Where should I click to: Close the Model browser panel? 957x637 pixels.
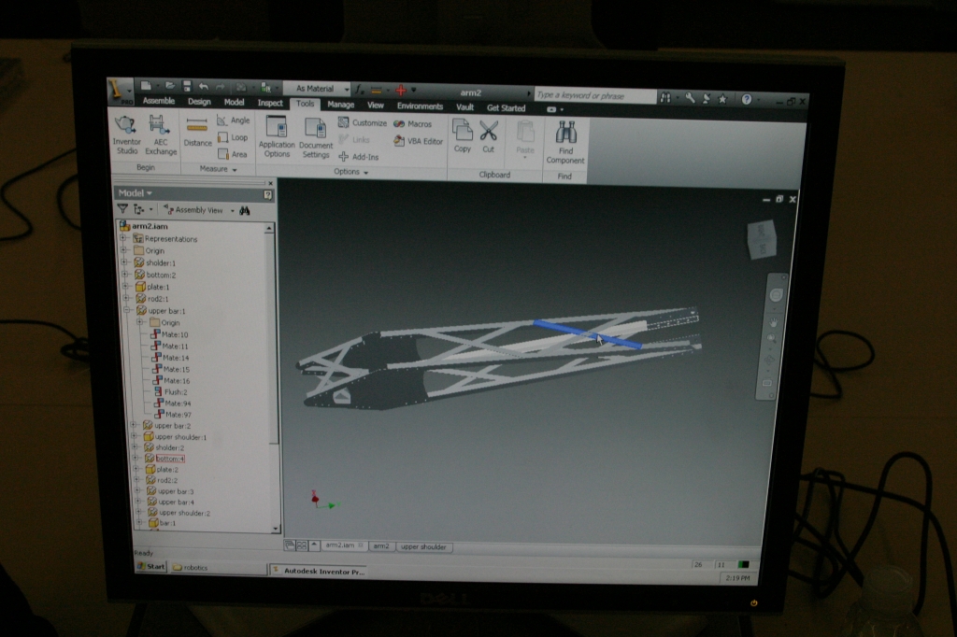tap(270, 183)
